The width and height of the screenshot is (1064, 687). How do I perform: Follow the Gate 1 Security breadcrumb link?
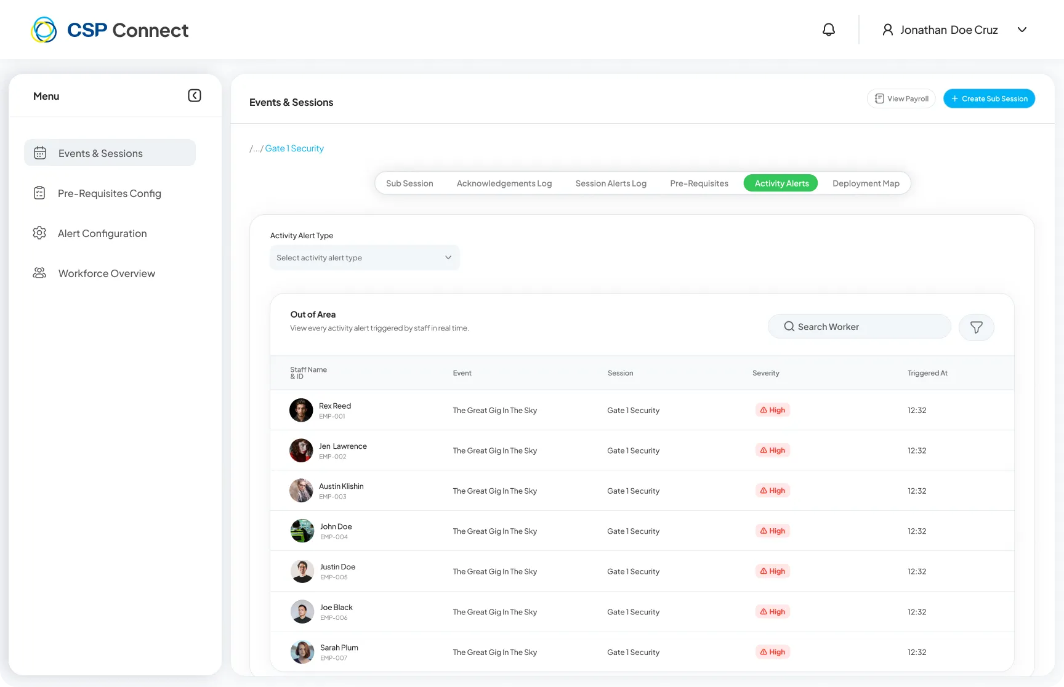294,148
